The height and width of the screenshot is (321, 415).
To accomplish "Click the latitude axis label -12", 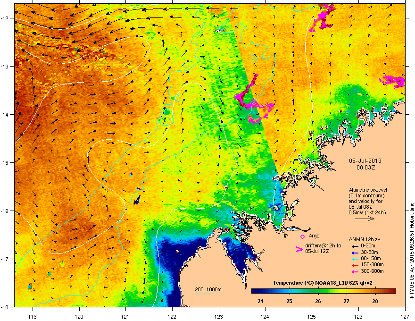I will [5, 18].
